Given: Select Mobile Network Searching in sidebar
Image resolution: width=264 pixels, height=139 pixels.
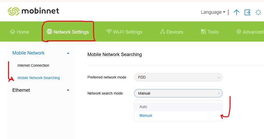Looking at the screenshot, I should pyautogui.click(x=39, y=78).
